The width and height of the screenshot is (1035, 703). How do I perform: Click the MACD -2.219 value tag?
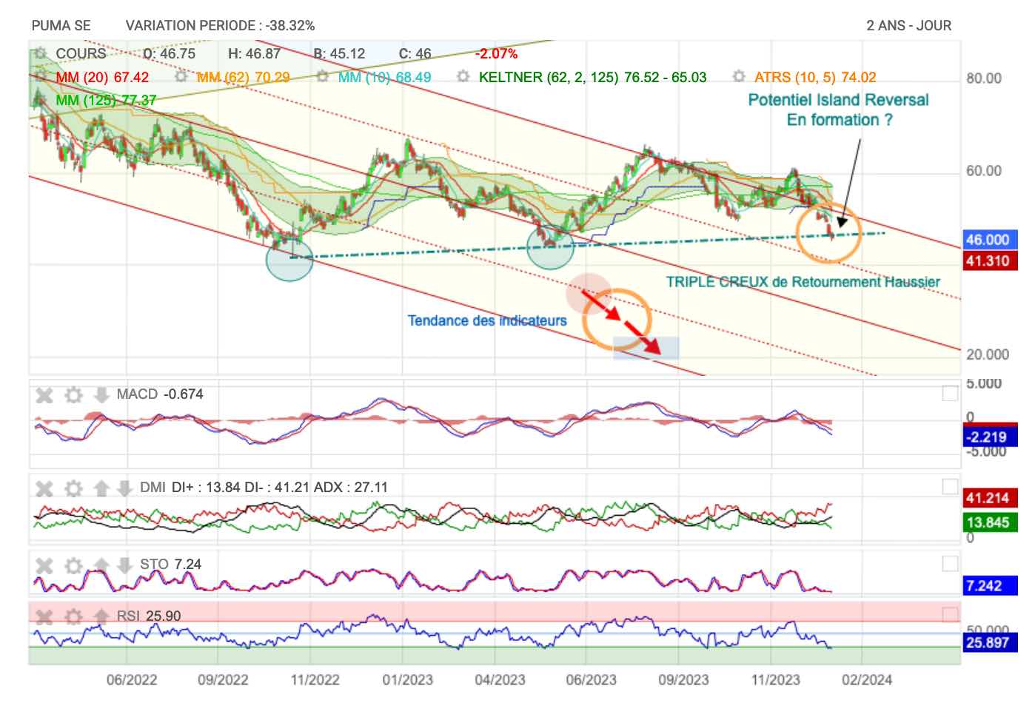point(990,437)
